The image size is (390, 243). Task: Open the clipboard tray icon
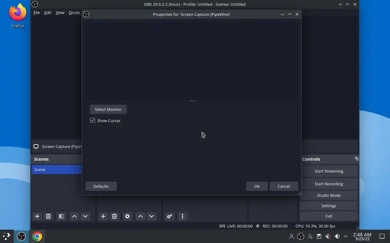[319, 236]
